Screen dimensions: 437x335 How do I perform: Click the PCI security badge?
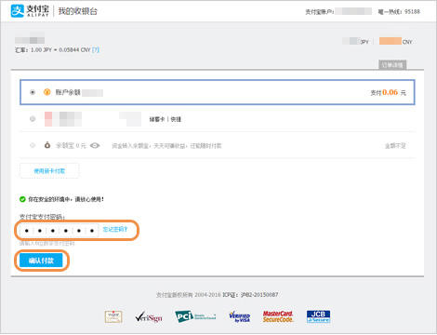pos(195,316)
